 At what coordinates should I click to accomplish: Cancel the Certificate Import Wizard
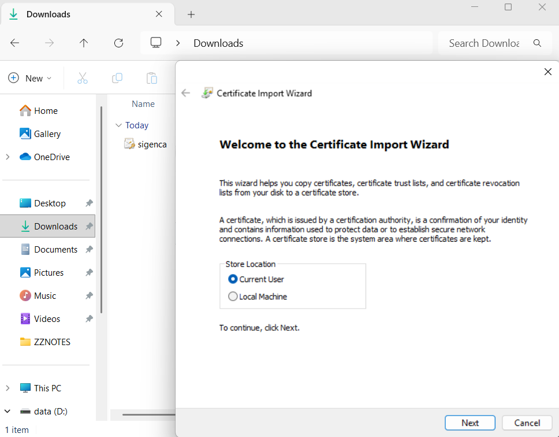[527, 423]
